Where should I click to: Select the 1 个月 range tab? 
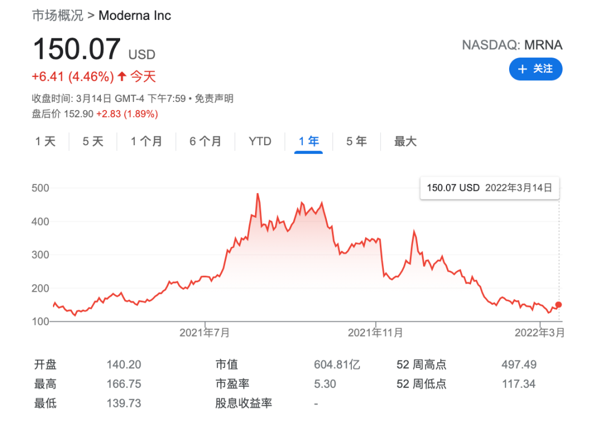tap(146, 141)
